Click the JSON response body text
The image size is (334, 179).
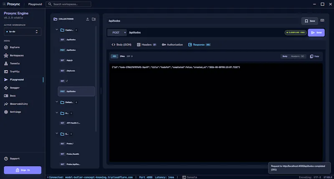click(x=176, y=67)
